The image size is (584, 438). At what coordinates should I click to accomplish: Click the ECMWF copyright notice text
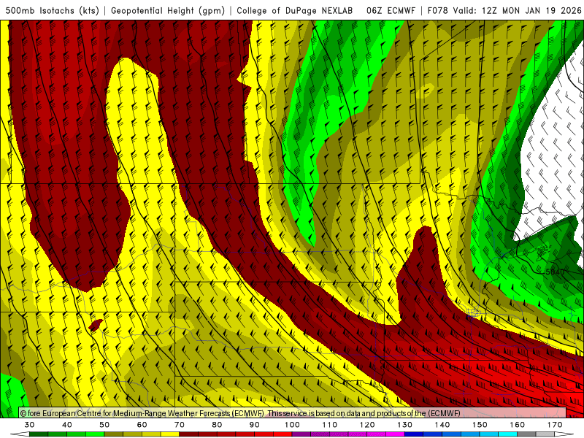click(240, 413)
